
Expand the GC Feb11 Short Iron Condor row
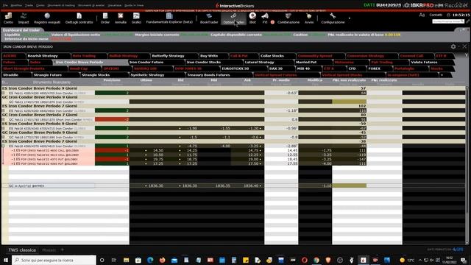3,119
